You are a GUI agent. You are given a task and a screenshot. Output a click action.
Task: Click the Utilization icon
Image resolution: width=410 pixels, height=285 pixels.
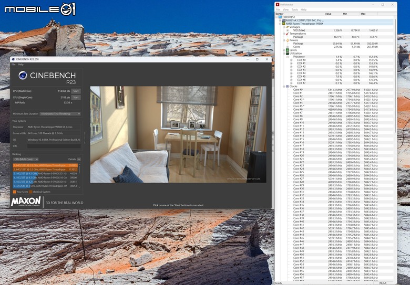(x=288, y=53)
